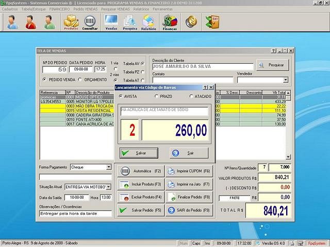Expand the Vendedor combo box
Viewport: 330px width, 247px height.
click(285, 80)
